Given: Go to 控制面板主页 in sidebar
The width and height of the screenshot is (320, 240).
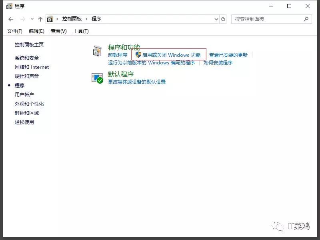Looking at the screenshot, I should point(29,45).
